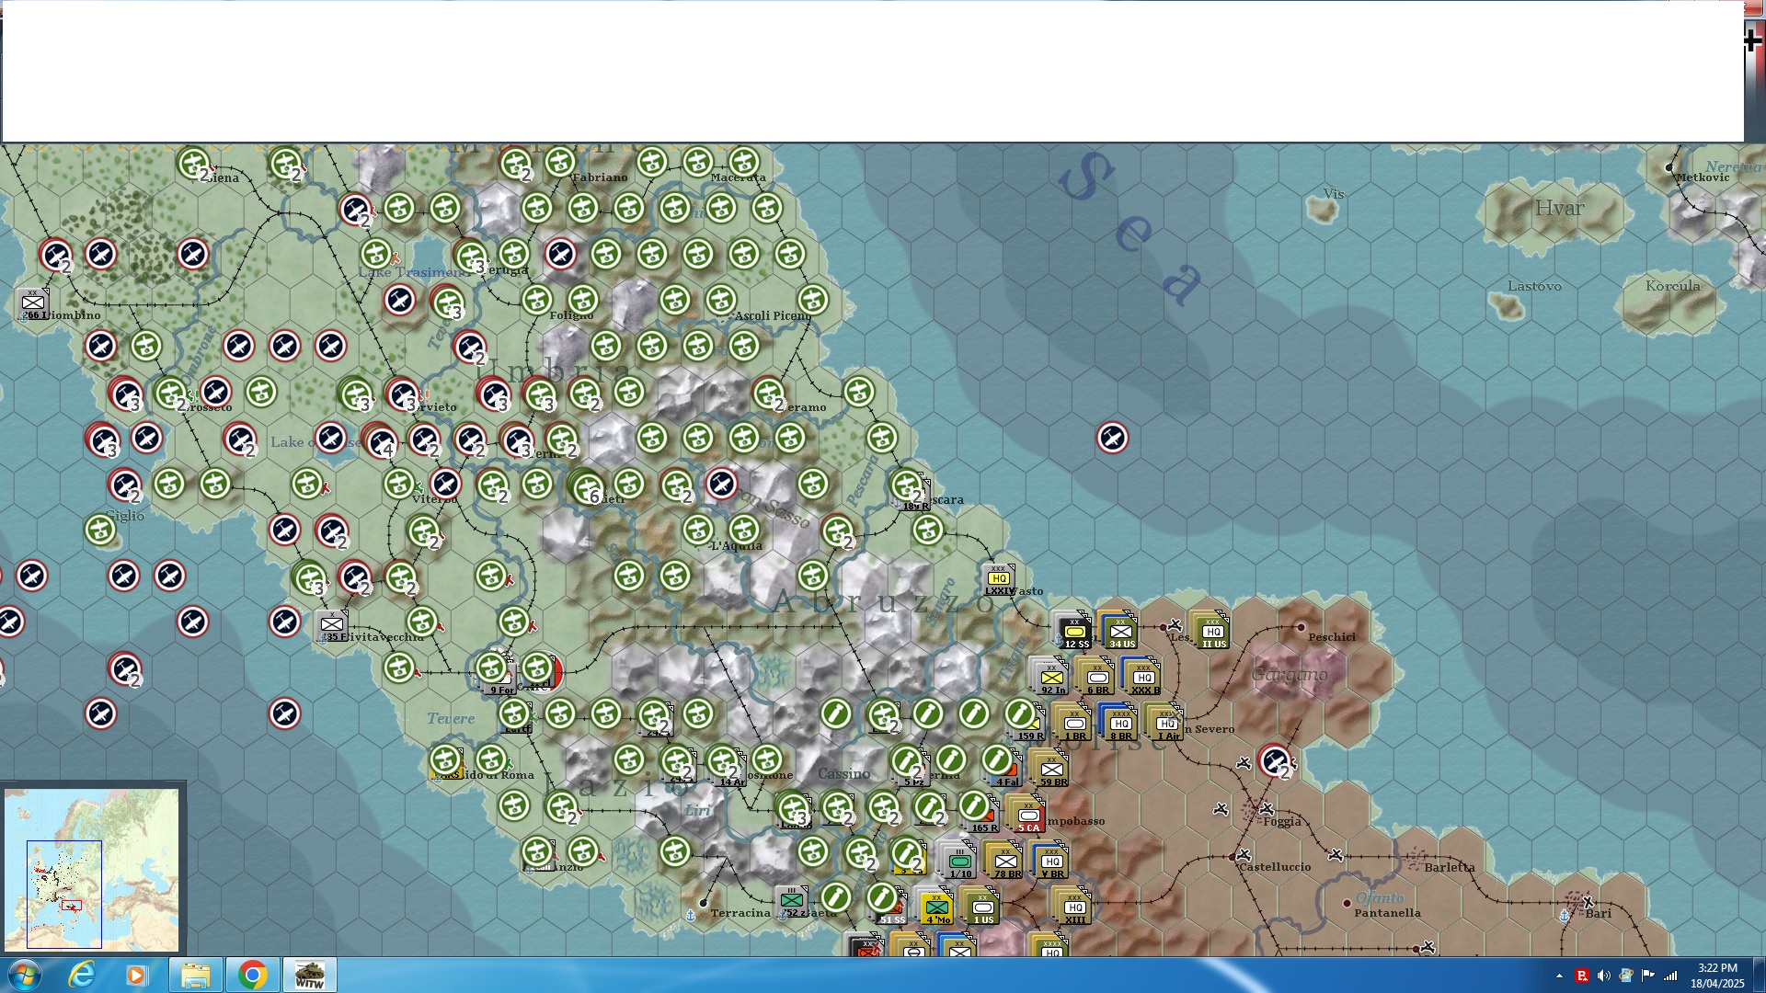1766x993 pixels.
Task: Click the Barletta town label
Action: [x=1450, y=867]
